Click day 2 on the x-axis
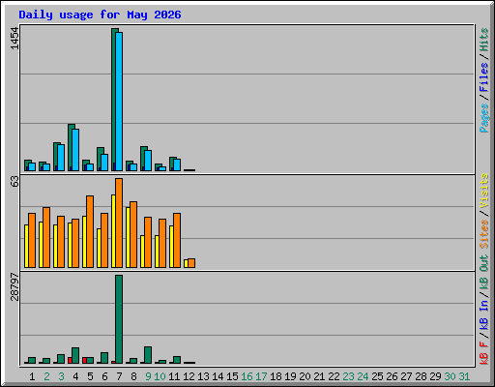The image size is (495, 387). point(46,376)
